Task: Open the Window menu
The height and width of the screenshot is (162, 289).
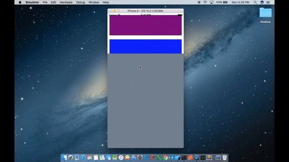Action: point(94,2)
